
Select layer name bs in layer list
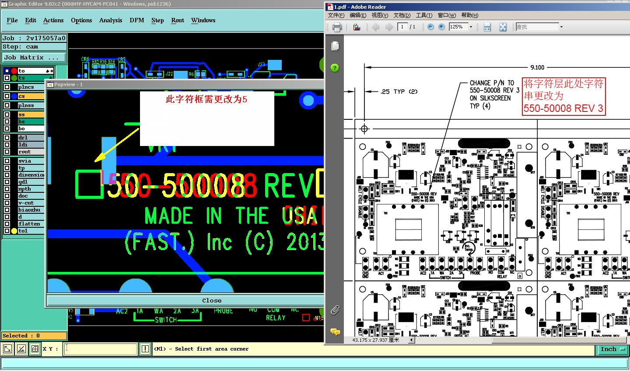[x=21, y=122]
